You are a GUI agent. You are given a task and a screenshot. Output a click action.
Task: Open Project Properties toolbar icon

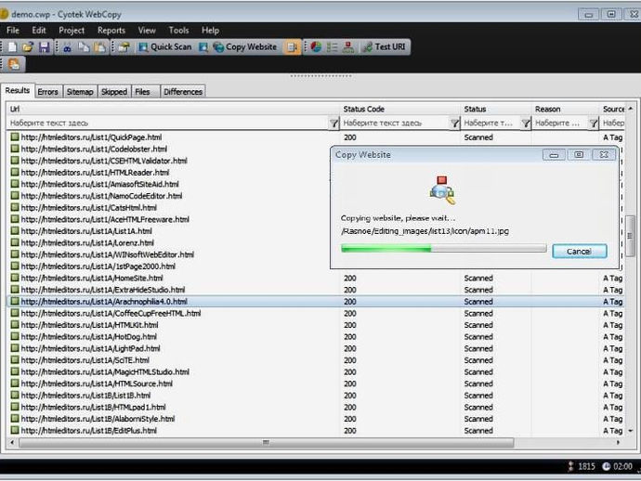[x=124, y=47]
